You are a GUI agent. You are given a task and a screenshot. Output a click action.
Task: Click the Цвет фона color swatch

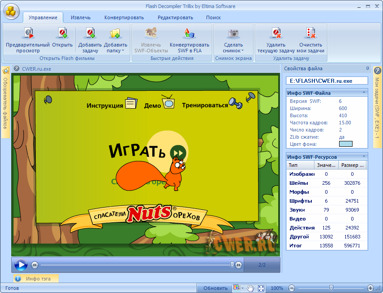point(345,144)
